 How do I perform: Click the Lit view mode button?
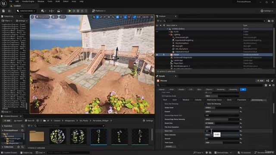click(55, 17)
